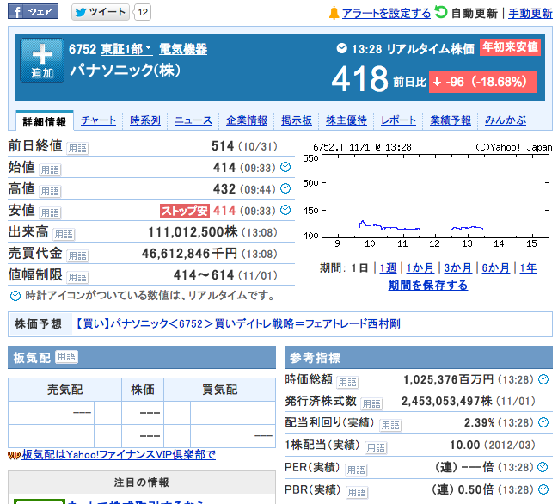The image size is (558, 504).
Task: Click the realtime clock icon on 安値 row
Action: [x=285, y=210]
